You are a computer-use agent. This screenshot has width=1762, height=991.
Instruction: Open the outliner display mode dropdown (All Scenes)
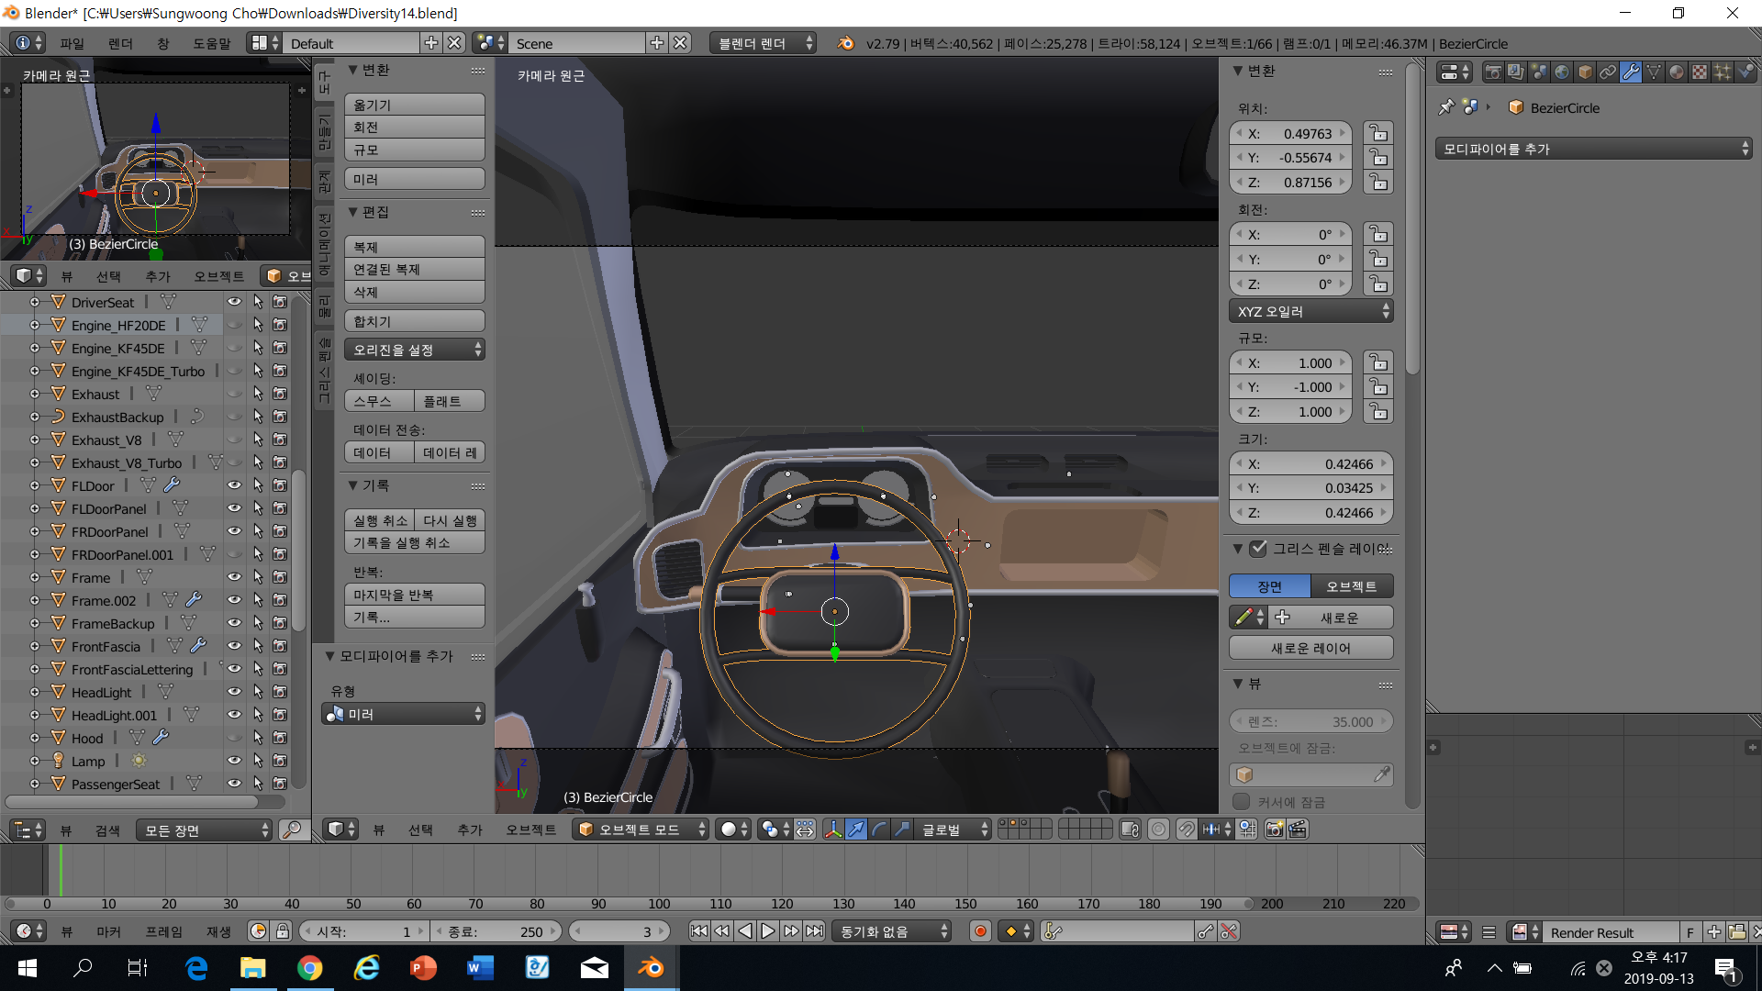tap(205, 830)
